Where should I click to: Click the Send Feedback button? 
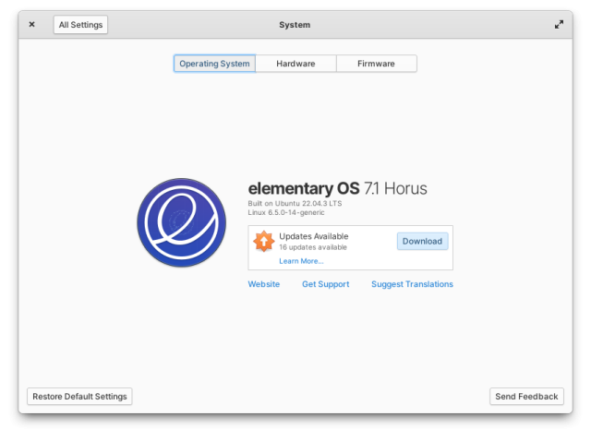(526, 396)
